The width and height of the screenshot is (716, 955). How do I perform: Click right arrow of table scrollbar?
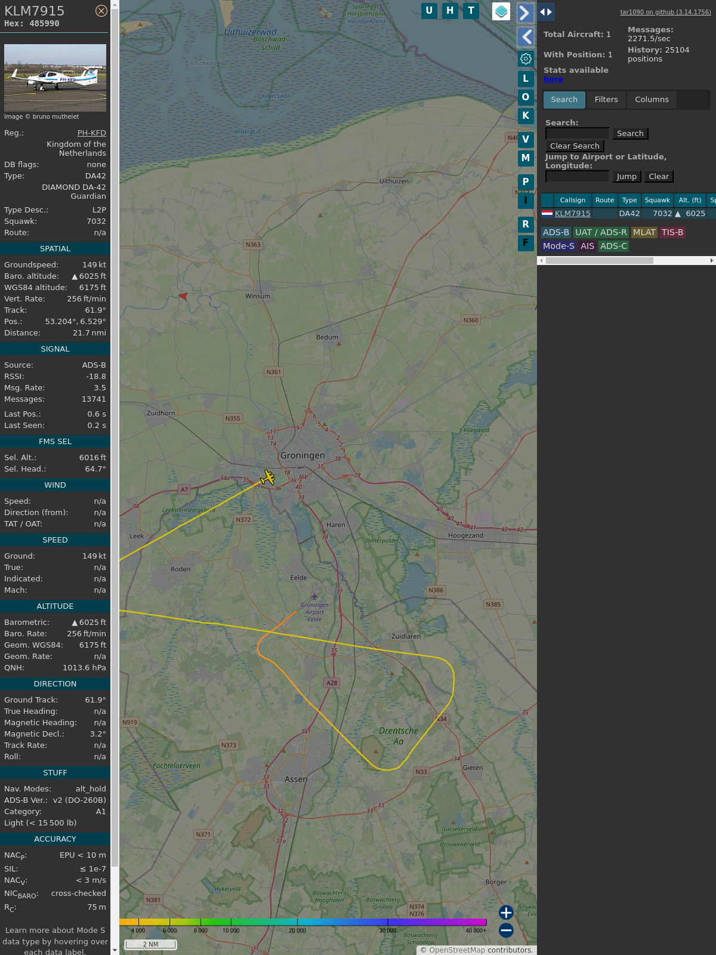pos(712,260)
